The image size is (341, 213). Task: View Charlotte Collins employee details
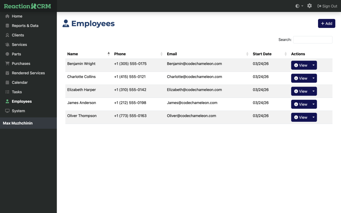click(301, 78)
